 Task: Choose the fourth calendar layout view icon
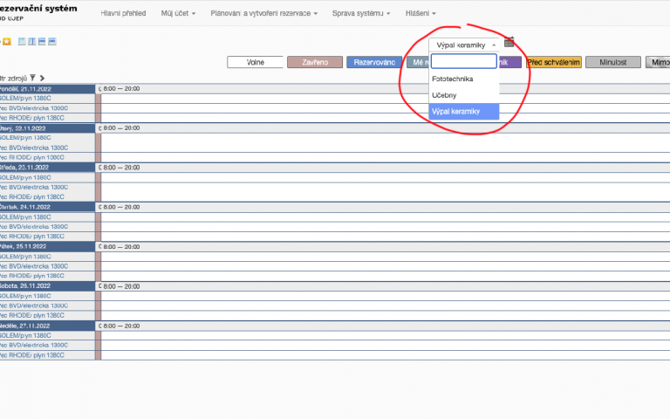[x=52, y=41]
